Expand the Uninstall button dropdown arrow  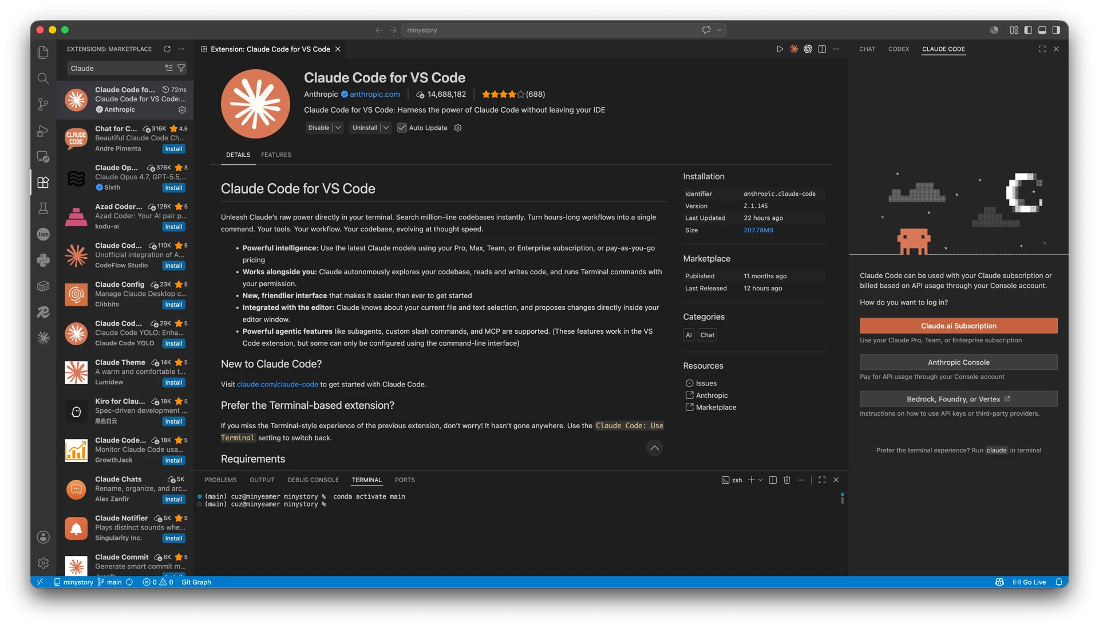pyautogui.click(x=386, y=128)
